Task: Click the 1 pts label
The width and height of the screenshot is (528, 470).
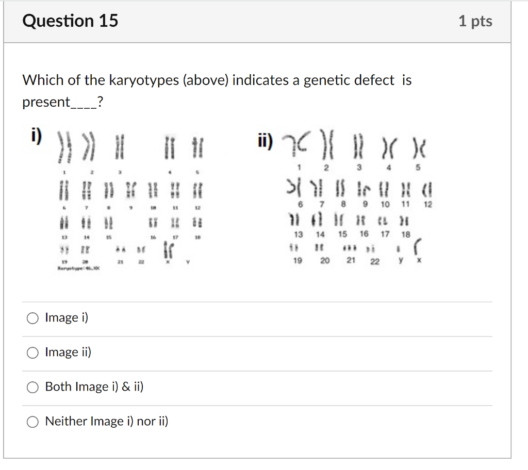Action: click(x=475, y=21)
